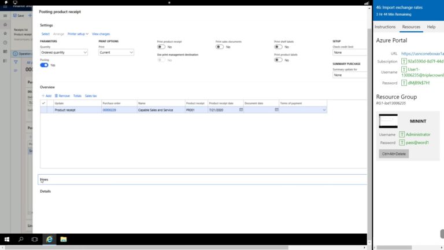Screen dimensions: 444x250
Task: Click the filter funnel icon in background page
Action: 16,62
